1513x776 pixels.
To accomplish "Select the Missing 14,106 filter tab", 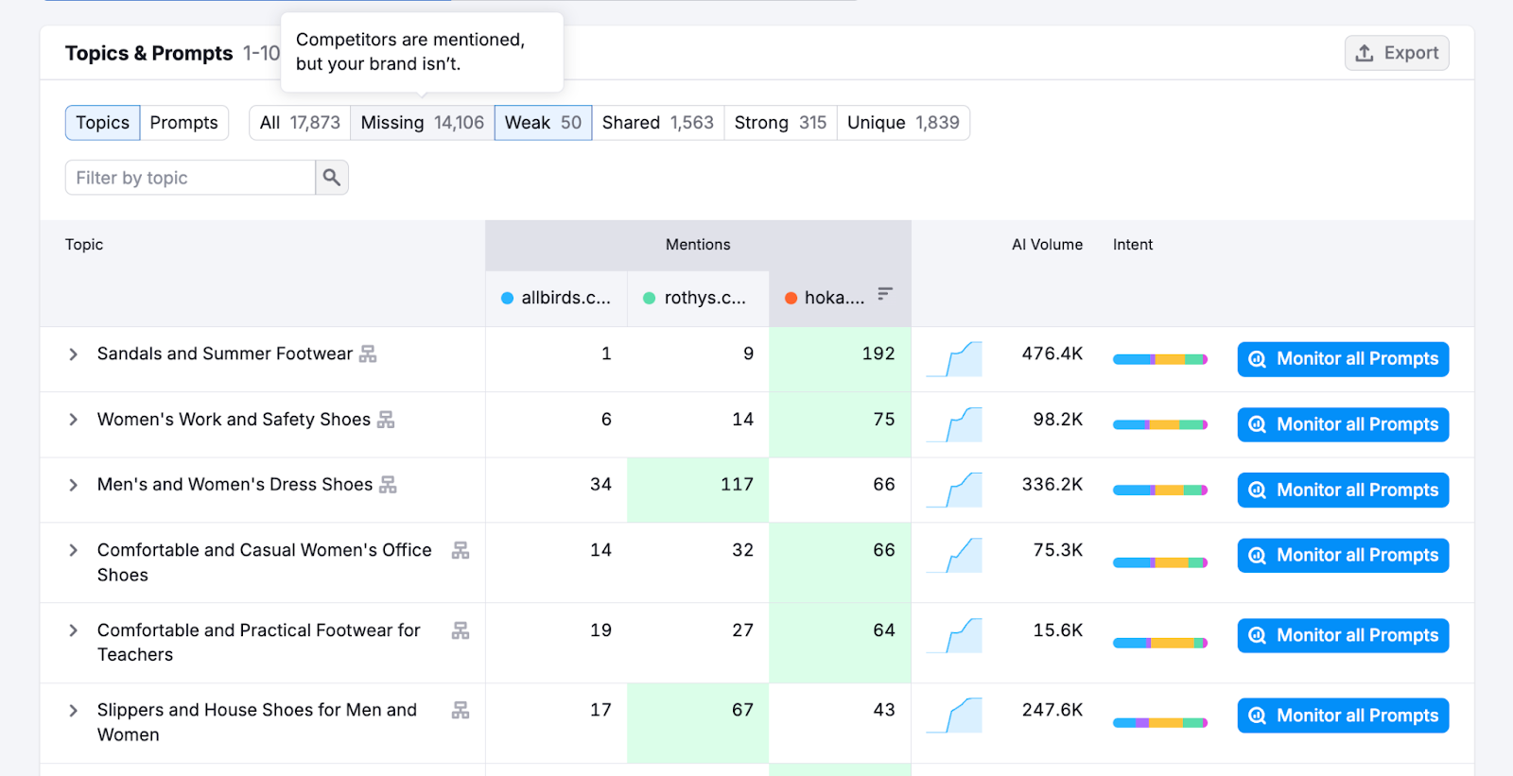I will click(422, 123).
